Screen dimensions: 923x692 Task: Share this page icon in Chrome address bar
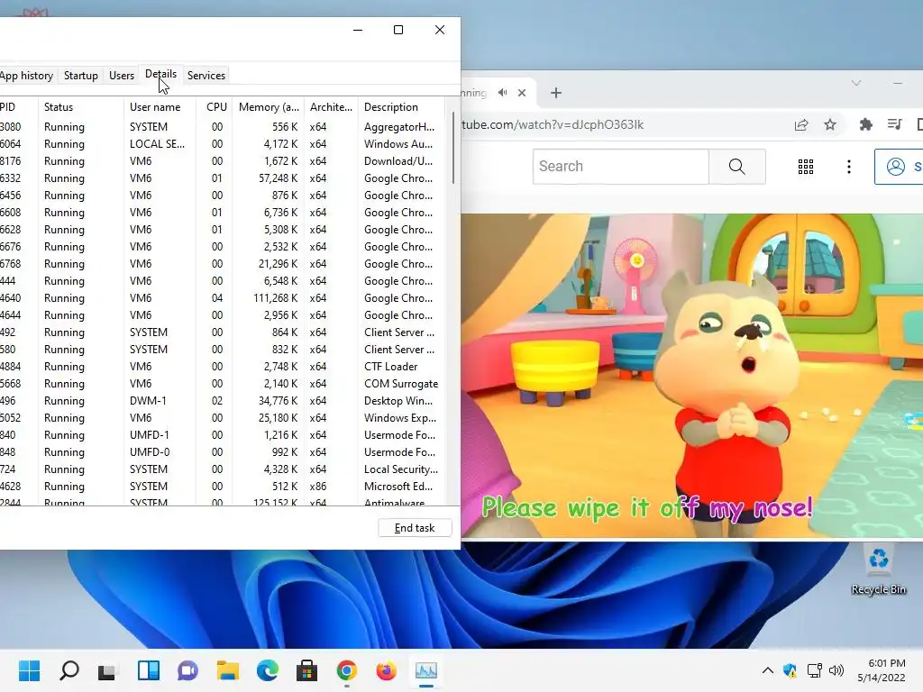click(x=801, y=124)
